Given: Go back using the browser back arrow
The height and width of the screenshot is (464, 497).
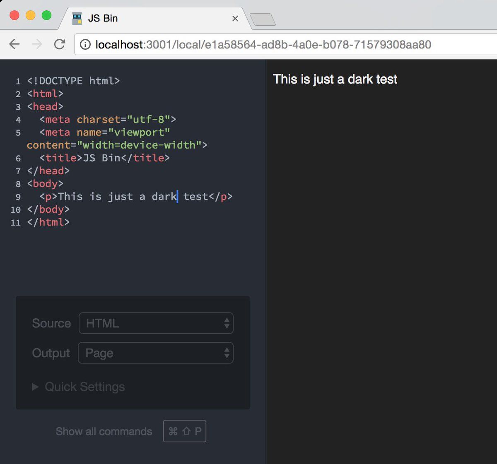Looking at the screenshot, I should 14,44.
